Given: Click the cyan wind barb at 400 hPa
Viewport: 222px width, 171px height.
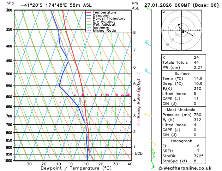Looking at the screenshot, I should pos(148,43).
